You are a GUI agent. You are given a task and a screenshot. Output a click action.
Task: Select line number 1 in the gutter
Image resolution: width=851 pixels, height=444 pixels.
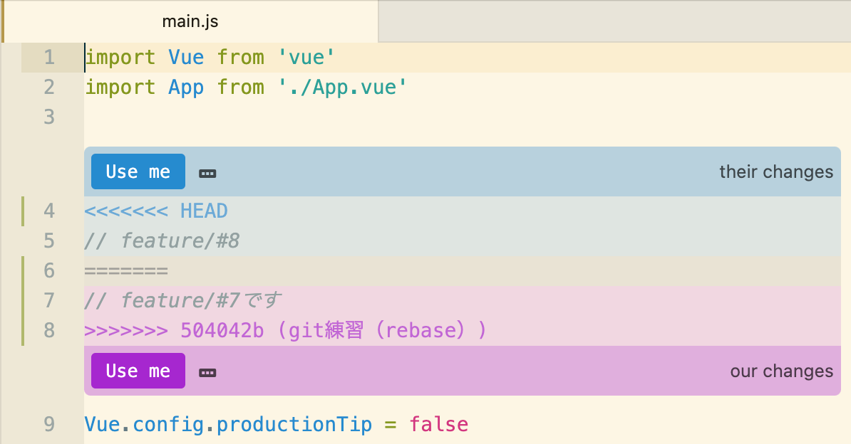(49, 57)
